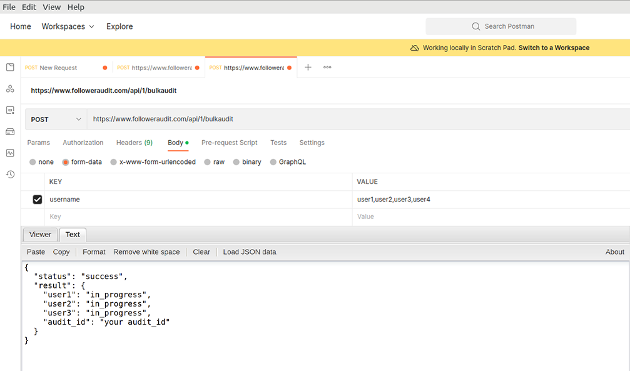630x371 pixels.
Task: Open the APIs sidebar panel
Action: point(10,89)
